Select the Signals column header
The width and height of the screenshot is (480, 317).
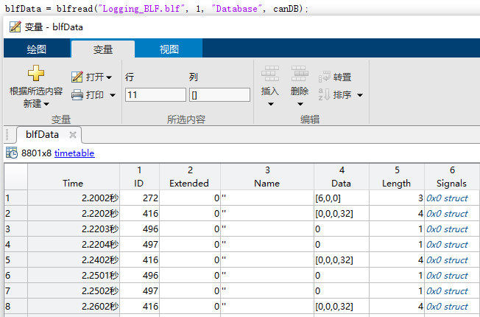(x=452, y=177)
